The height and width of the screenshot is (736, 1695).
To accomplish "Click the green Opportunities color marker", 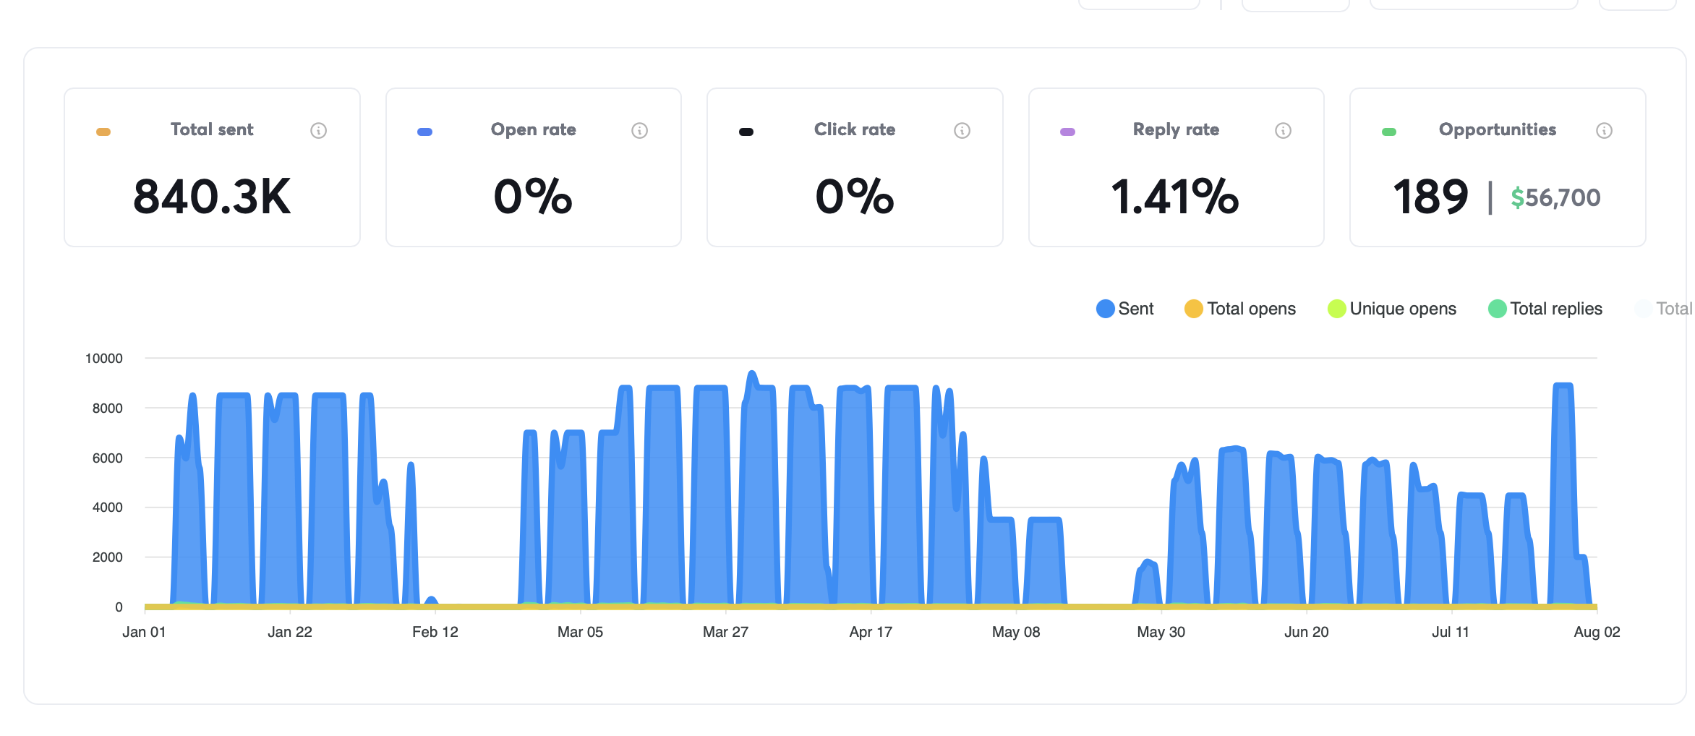I will [x=1389, y=132].
